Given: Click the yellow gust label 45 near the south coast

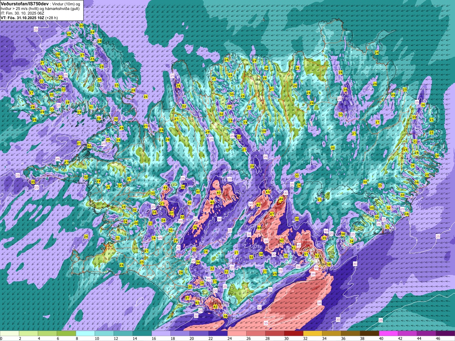Looking at the screenshot, I should [x=198, y=303].
